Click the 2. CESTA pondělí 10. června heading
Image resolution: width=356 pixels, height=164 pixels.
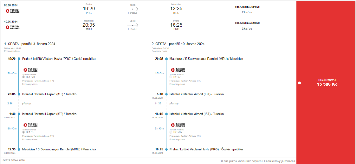[178, 44]
